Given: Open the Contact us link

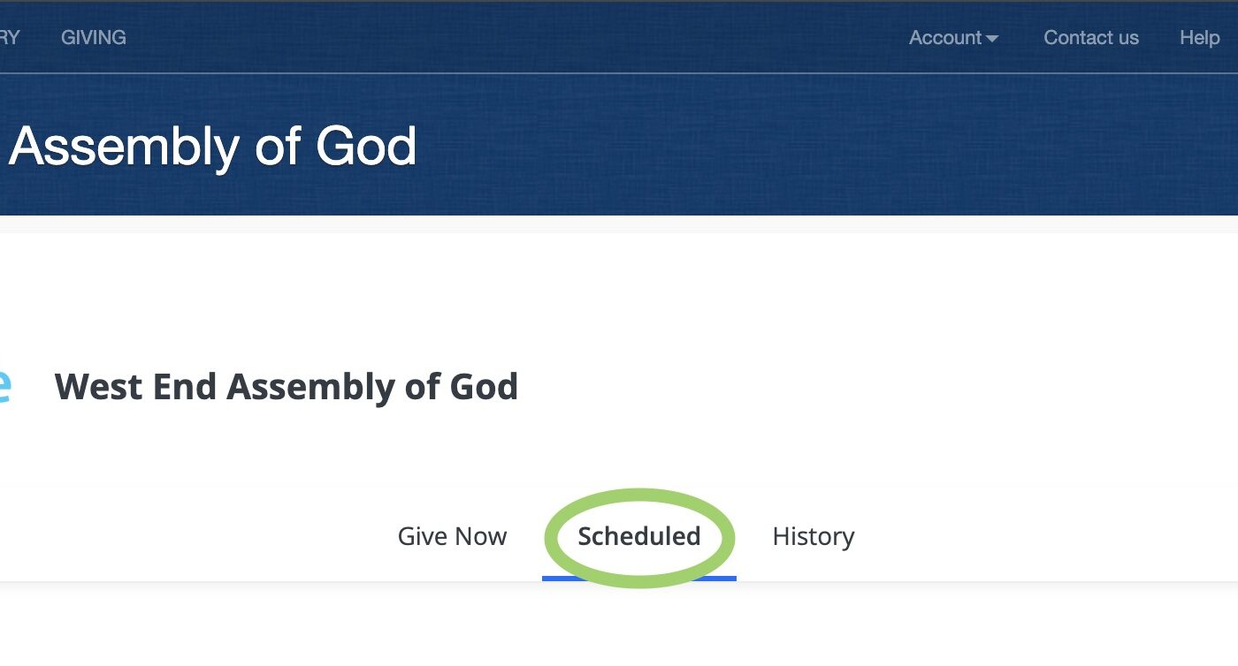Looking at the screenshot, I should 1090,38.
